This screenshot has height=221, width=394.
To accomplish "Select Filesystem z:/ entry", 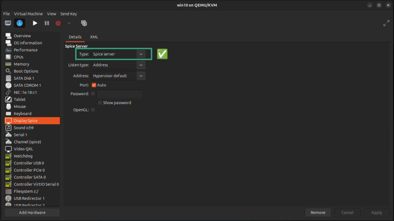I will (32, 191).
